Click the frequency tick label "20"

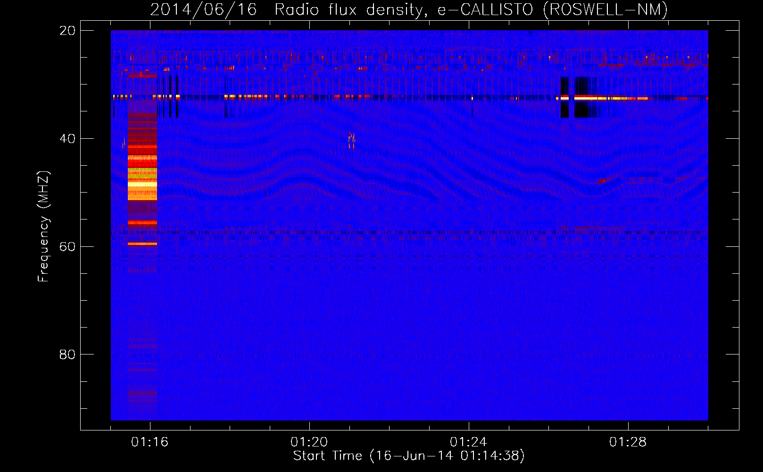pyautogui.click(x=67, y=31)
